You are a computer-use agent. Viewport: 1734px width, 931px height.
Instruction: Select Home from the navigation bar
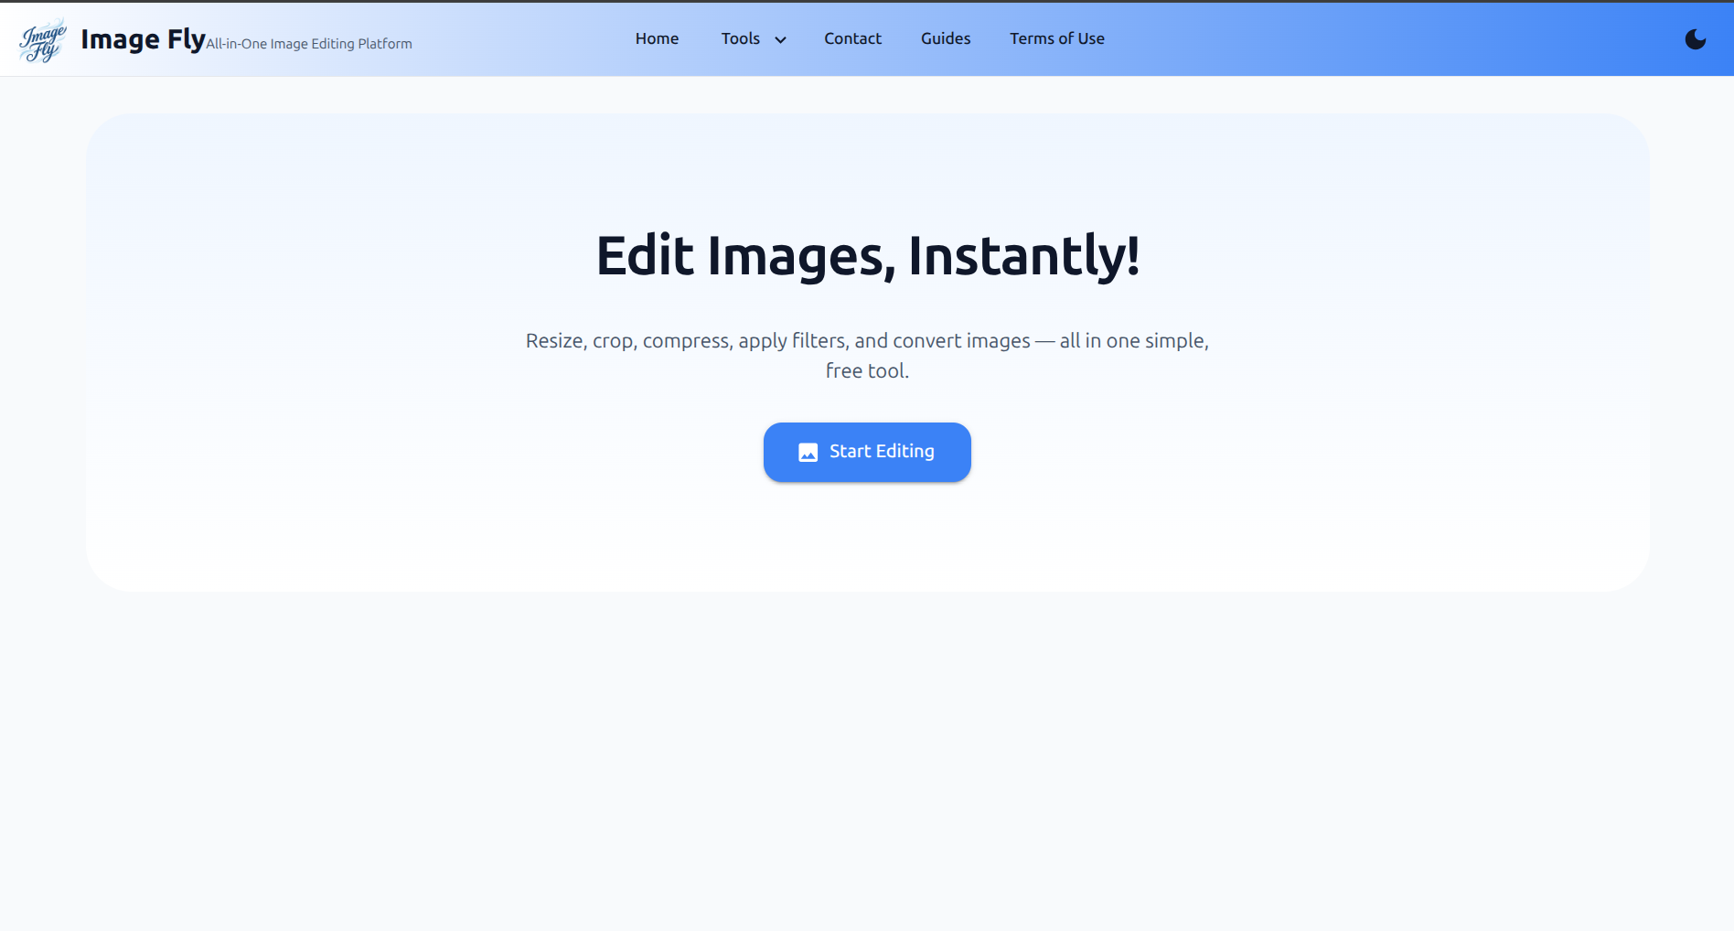coord(657,38)
